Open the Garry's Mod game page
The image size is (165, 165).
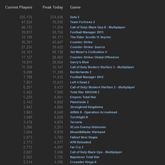79,62
